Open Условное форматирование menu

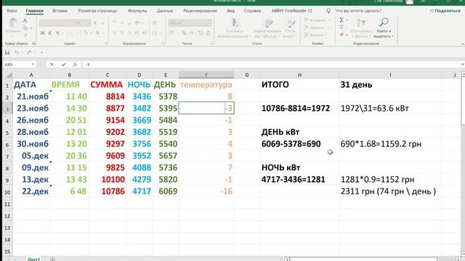[234, 28]
